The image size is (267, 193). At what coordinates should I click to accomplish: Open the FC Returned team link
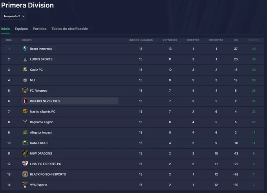pyautogui.click(x=38, y=91)
